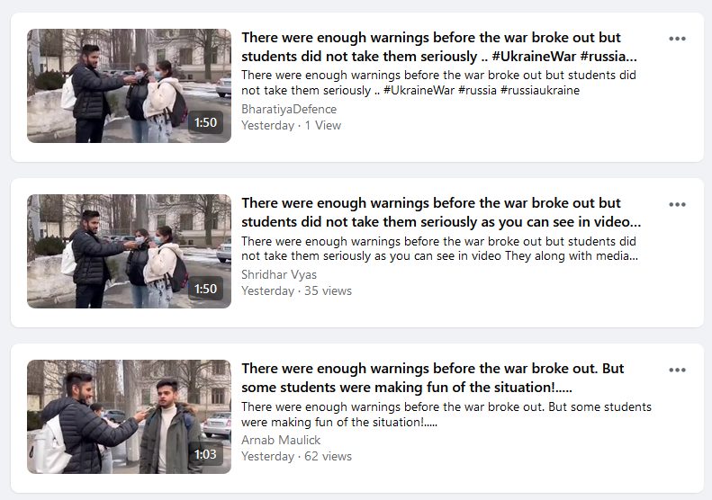
Task: Visit Shridhar Vyas's profile
Action: 279,274
